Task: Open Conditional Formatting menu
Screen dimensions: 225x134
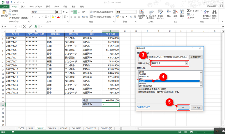Action: (x=142, y=15)
